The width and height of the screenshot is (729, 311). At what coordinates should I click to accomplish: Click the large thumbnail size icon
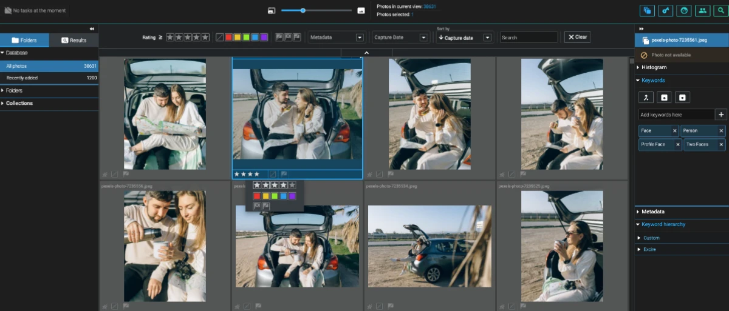361,10
